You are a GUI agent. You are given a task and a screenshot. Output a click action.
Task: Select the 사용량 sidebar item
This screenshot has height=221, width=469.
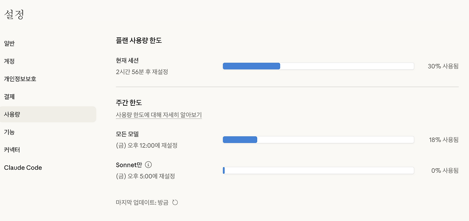click(12, 114)
